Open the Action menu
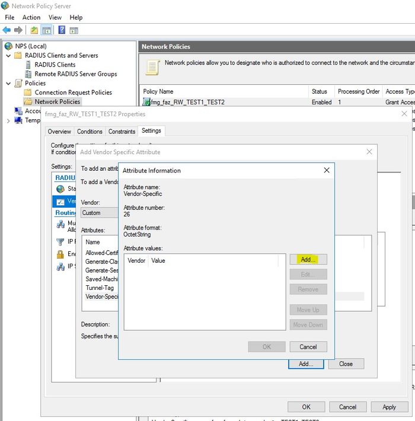Screen dimensions: 415x421 tap(31, 18)
